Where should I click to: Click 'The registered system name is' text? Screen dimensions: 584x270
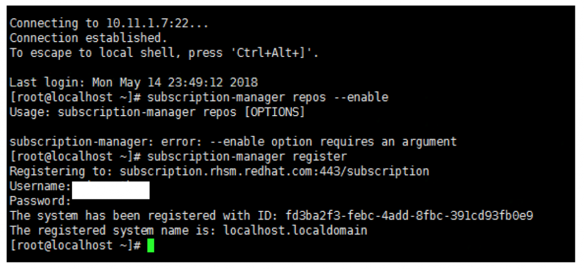(x=113, y=231)
